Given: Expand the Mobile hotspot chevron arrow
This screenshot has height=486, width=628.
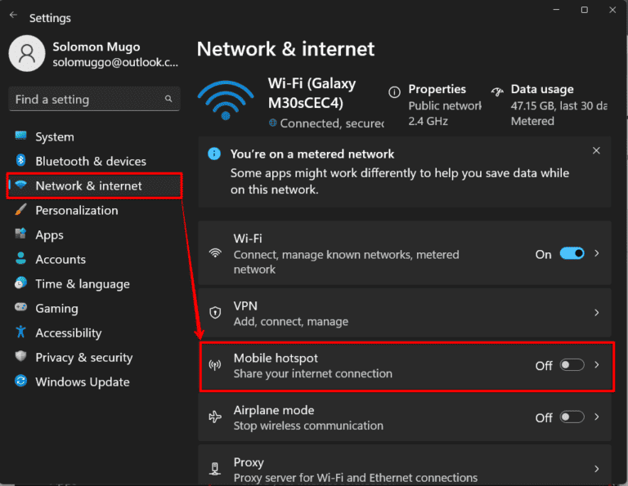Looking at the screenshot, I should (x=597, y=365).
